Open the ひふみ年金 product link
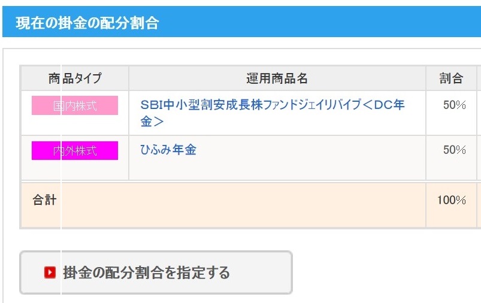The image size is (481, 303). (x=168, y=150)
